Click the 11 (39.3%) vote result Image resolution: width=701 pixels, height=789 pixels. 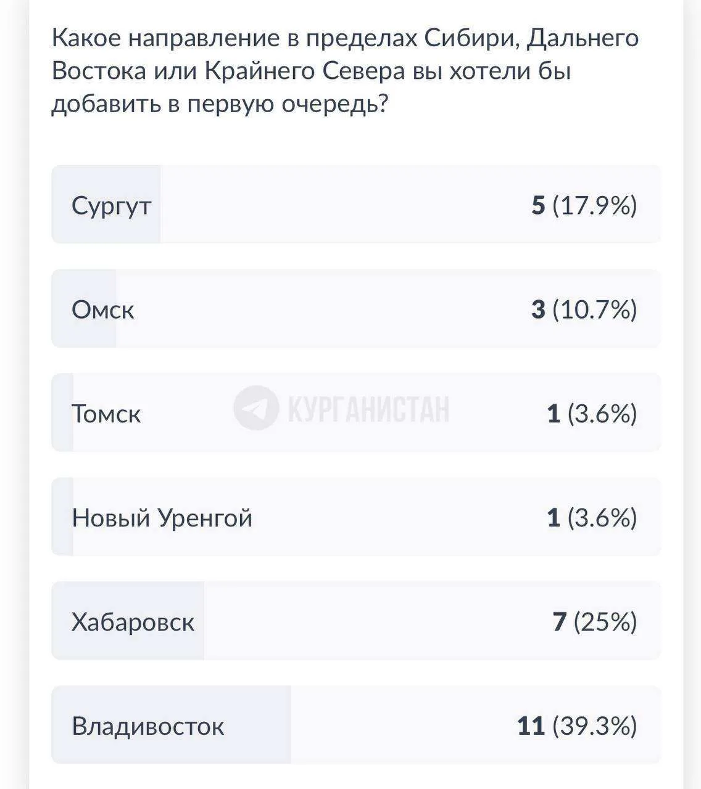(577, 726)
